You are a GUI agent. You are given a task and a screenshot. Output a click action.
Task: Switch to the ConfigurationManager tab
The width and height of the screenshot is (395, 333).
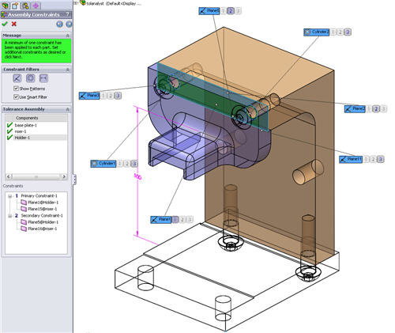point(25,6)
